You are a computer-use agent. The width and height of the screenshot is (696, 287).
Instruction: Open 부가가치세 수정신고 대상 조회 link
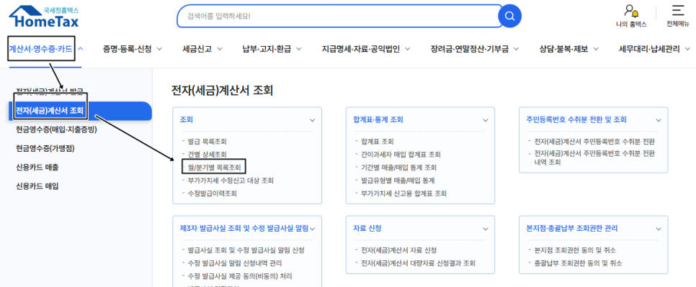click(x=231, y=181)
